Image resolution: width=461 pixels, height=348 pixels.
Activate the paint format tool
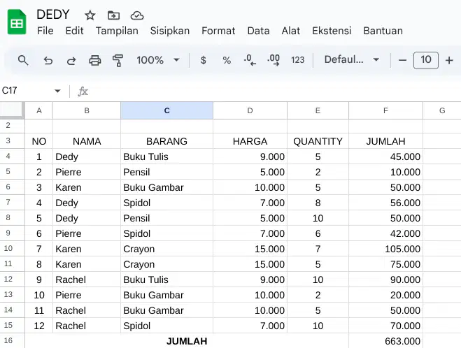pos(118,61)
